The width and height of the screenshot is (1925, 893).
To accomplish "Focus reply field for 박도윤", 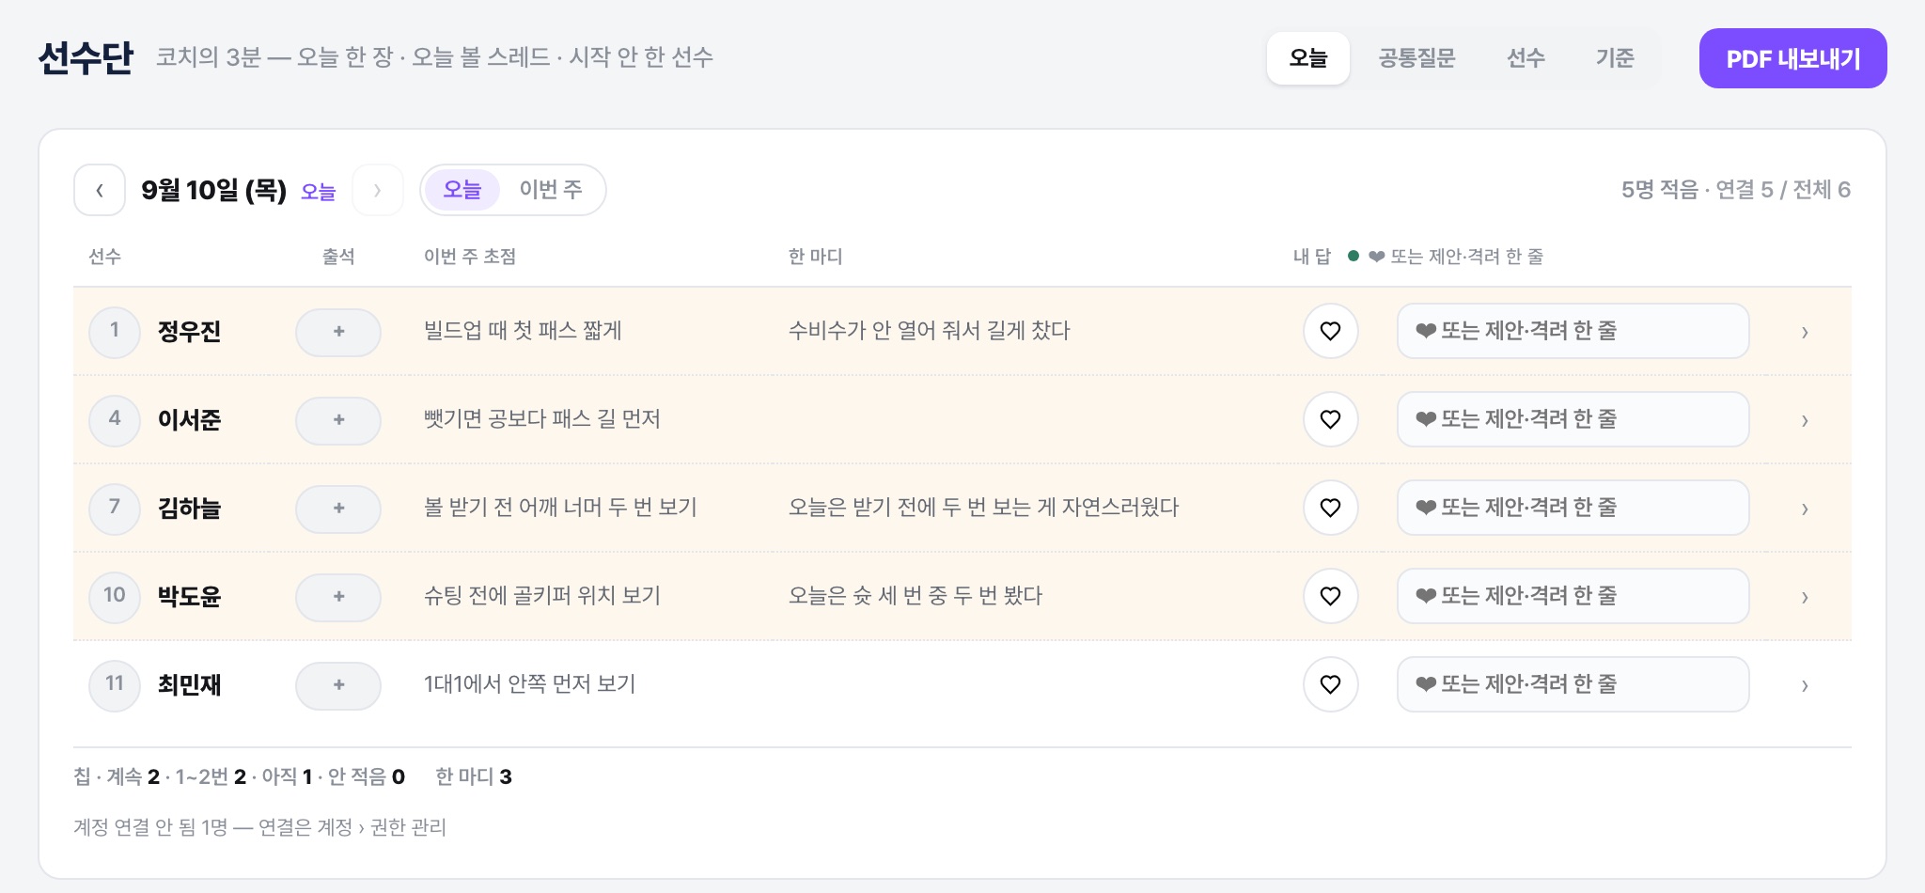I will coord(1573,596).
